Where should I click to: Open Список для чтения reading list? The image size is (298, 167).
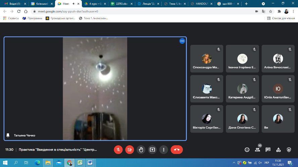click(281, 18)
